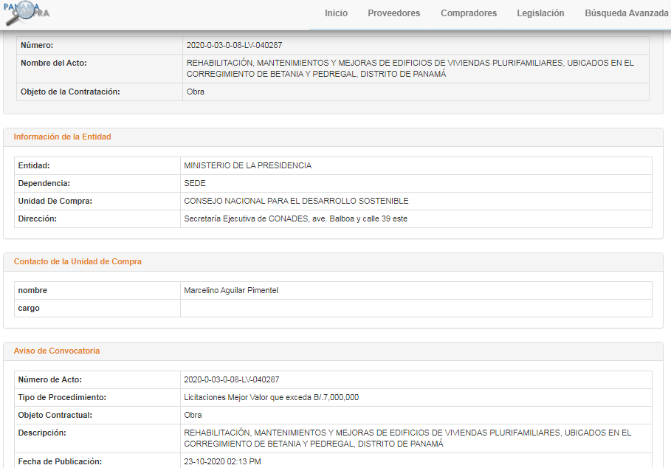Click the Nombre del Acto description text
This screenshot has height=468, width=671.
(410, 69)
